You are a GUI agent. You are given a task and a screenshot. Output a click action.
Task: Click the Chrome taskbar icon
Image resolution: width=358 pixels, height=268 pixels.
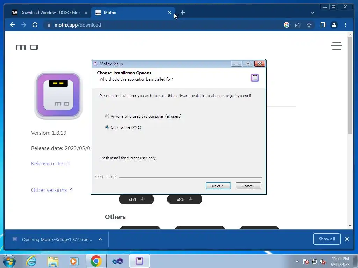click(96, 261)
